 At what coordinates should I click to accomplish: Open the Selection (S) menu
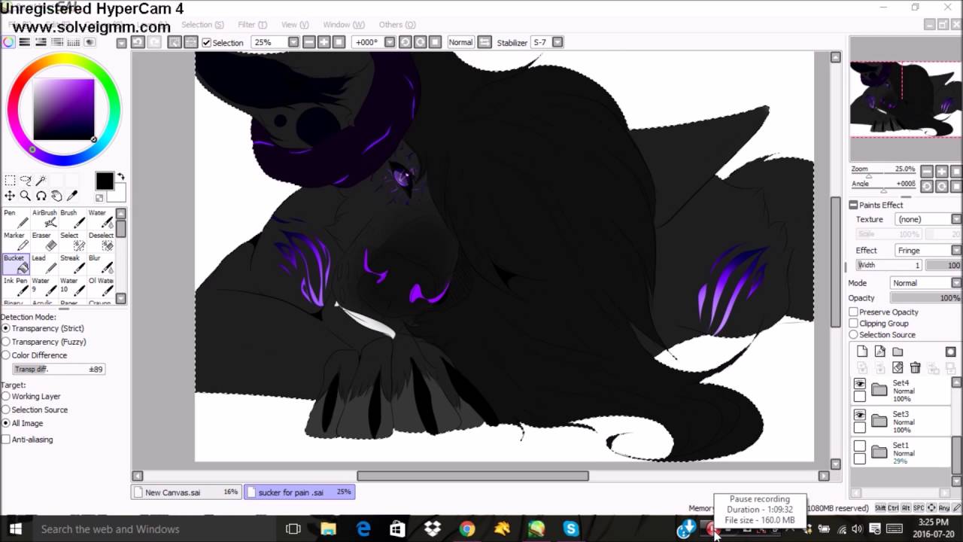pos(202,25)
